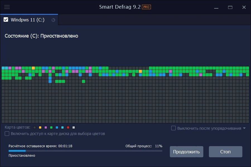This screenshot has width=251, height=167.
Task: Click the Продолжить button
Action: click(187, 152)
